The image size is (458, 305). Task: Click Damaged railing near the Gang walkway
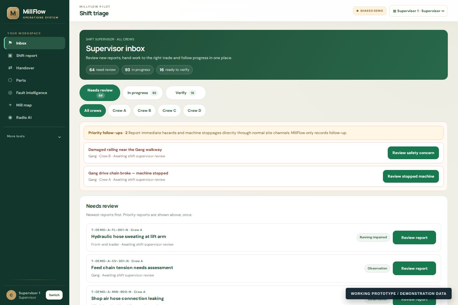pos(125,150)
